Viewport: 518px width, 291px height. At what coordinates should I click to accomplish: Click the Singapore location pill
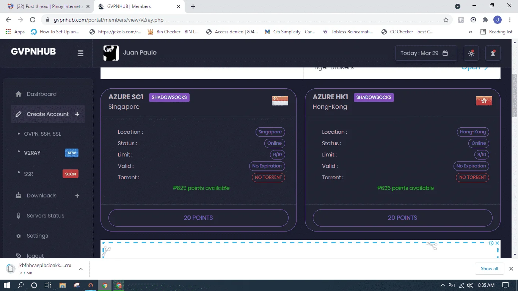pyautogui.click(x=270, y=132)
